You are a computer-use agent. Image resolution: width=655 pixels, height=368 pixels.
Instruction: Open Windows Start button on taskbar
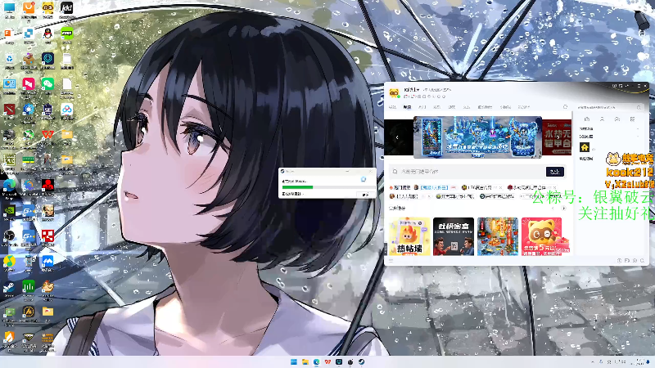294,361
